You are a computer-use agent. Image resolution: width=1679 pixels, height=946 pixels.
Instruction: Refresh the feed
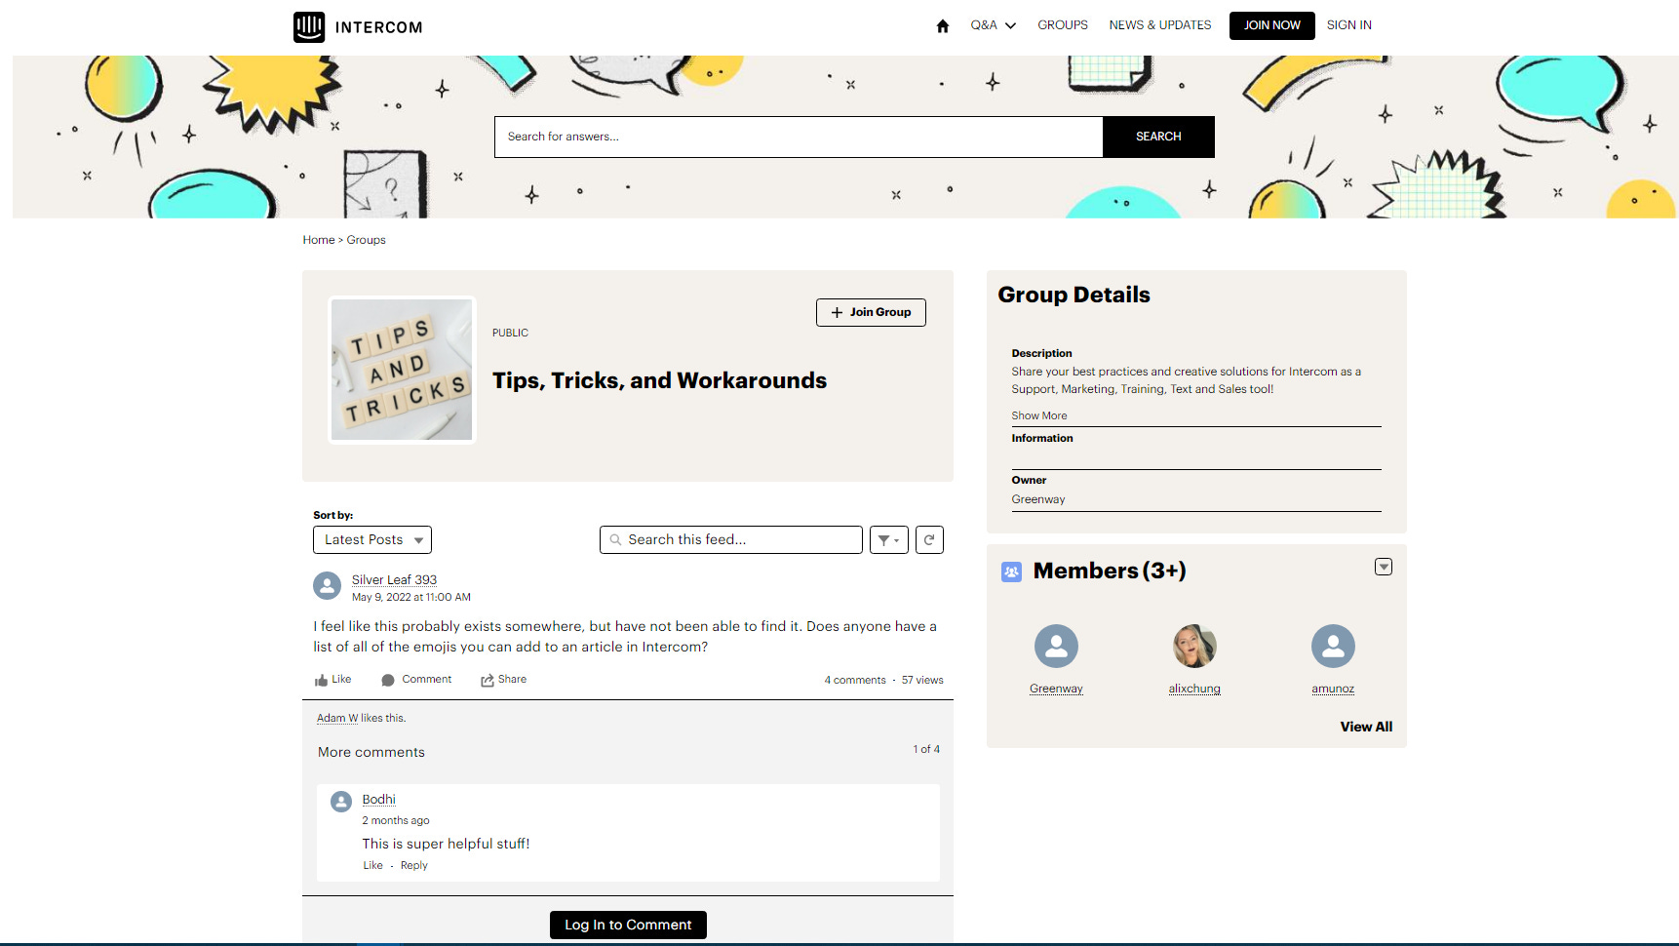[x=929, y=539]
